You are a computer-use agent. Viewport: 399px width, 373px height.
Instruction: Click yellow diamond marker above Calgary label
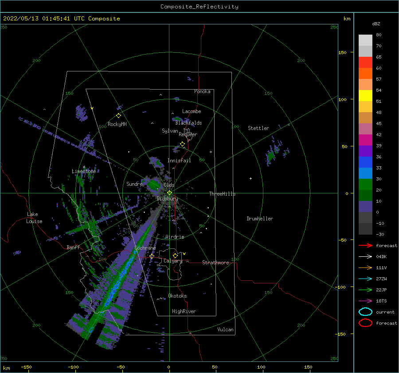click(175, 255)
